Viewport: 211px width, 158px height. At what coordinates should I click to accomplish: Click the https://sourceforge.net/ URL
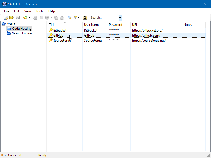point(149,41)
